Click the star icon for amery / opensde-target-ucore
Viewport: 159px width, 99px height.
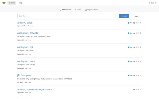134,89
